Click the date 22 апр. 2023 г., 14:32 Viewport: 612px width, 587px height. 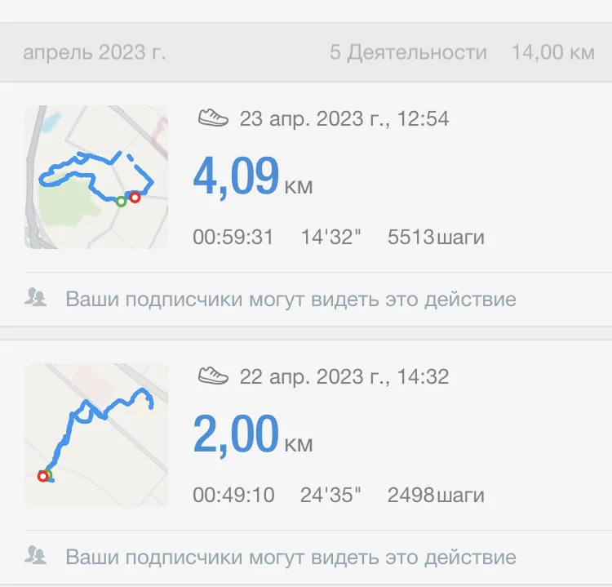344,376
